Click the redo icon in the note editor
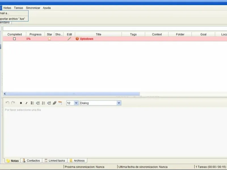This screenshot has height=170, width=227. (13, 103)
